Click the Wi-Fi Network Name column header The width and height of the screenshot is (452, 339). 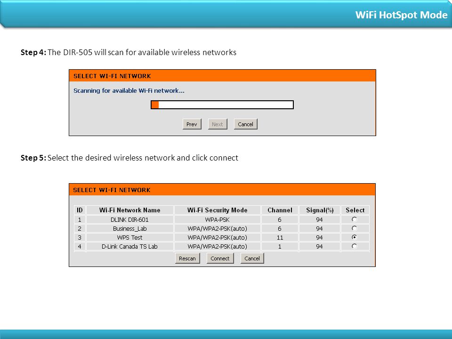(x=130, y=210)
